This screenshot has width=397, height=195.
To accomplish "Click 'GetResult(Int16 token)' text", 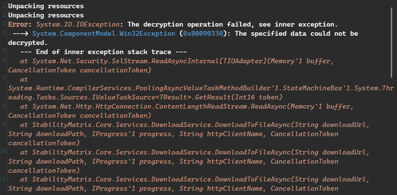I will (238, 97).
